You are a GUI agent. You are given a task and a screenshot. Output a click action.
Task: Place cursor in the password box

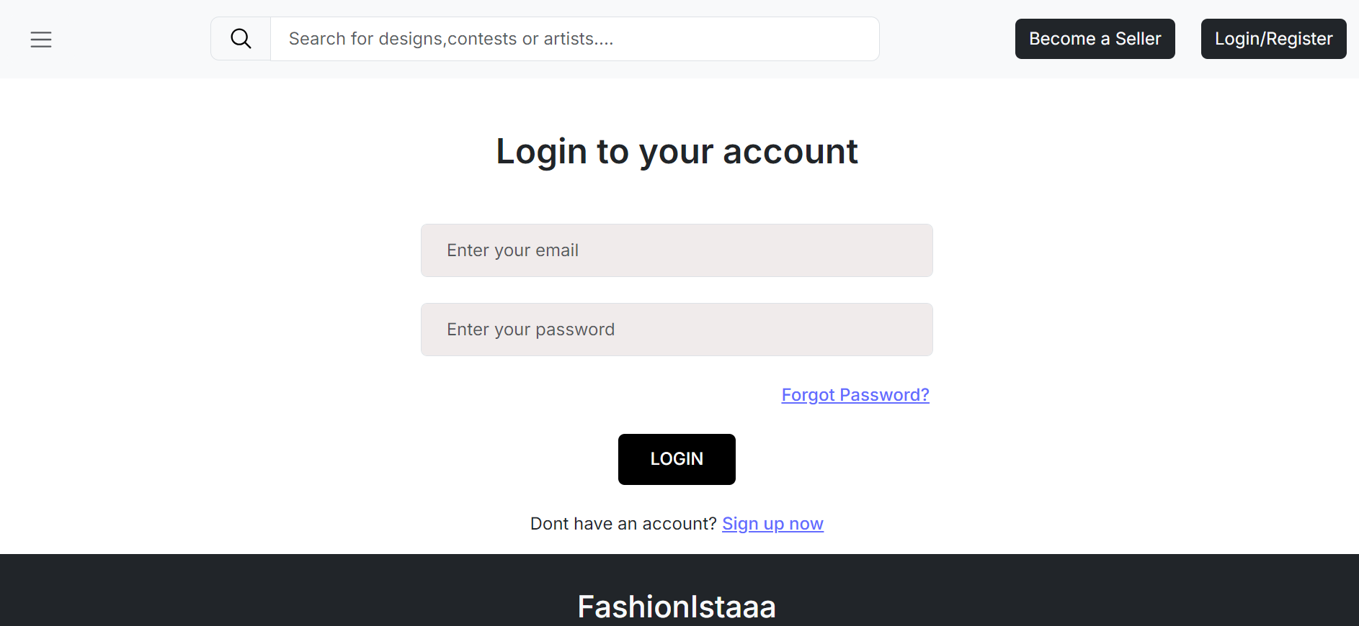[677, 330]
